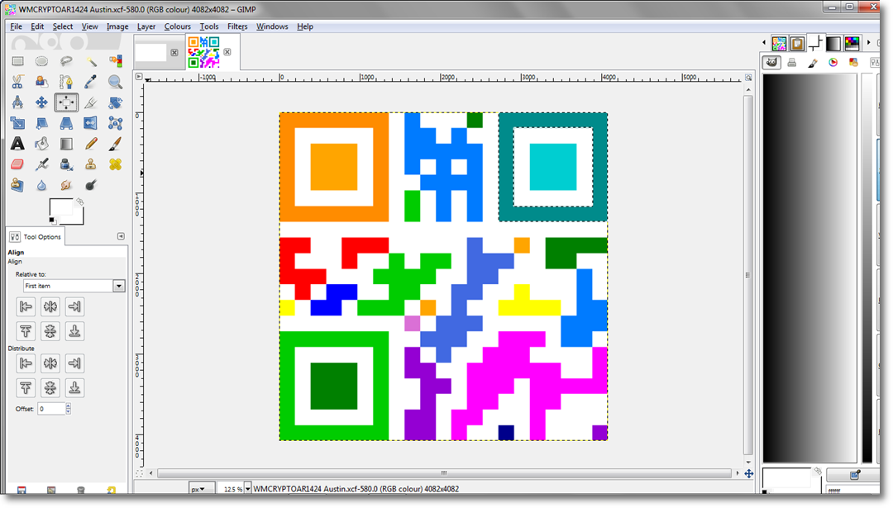
Task: Pick the Perspective tool
Action: (x=66, y=123)
